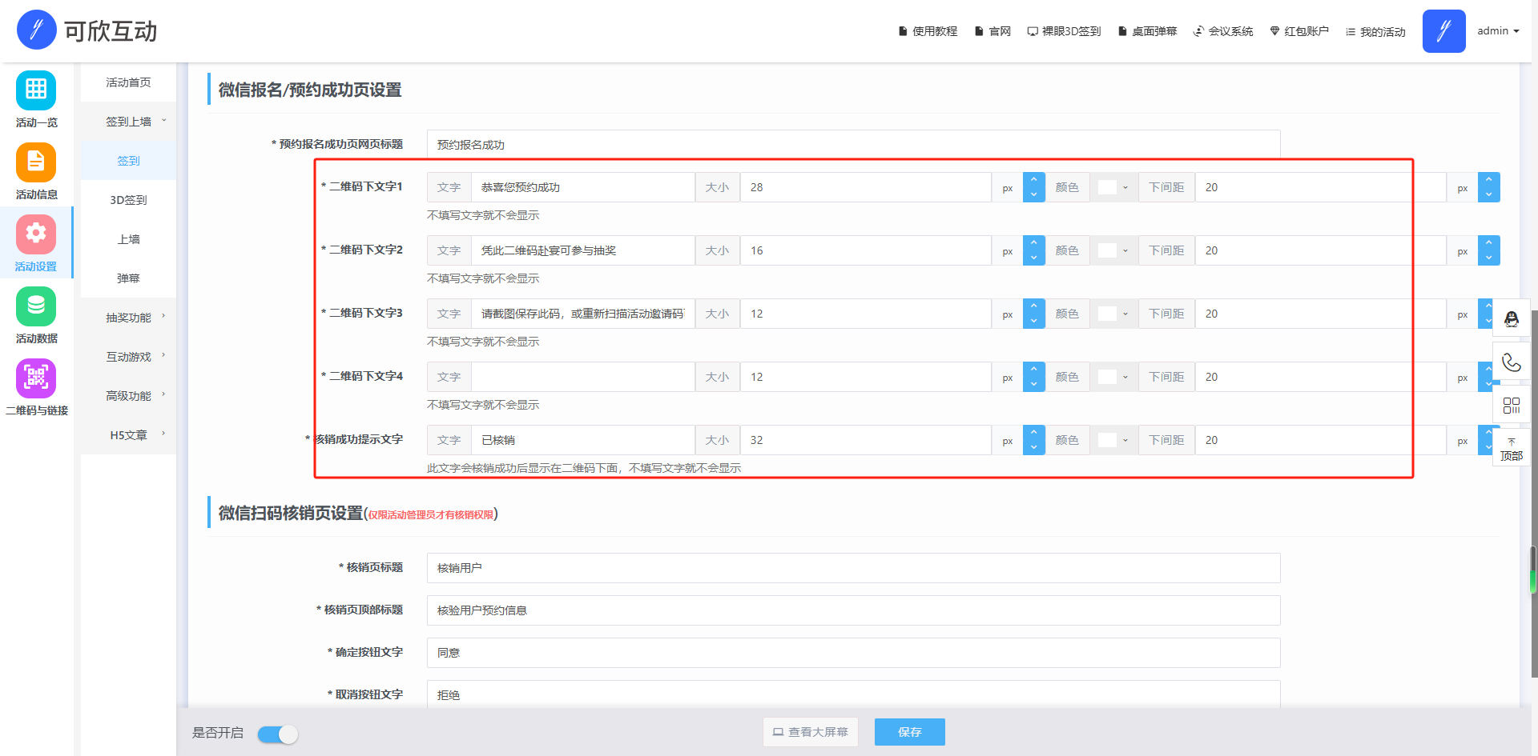Expand H5文章 menu group
The height and width of the screenshot is (756, 1538).
coord(128,435)
